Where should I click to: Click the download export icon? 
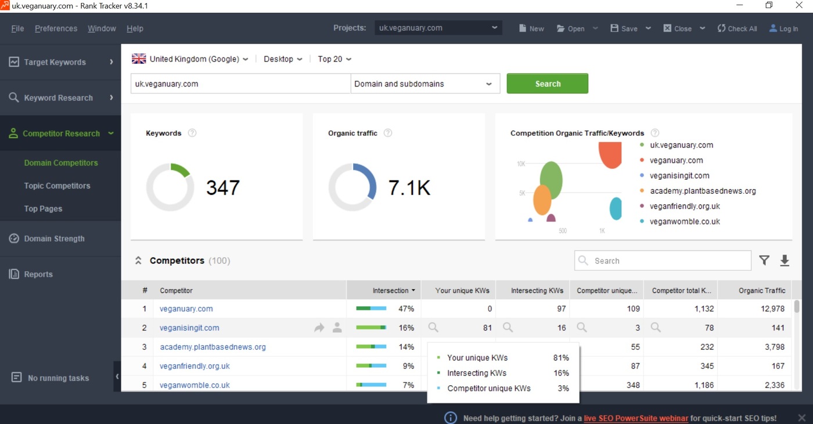pyautogui.click(x=785, y=260)
